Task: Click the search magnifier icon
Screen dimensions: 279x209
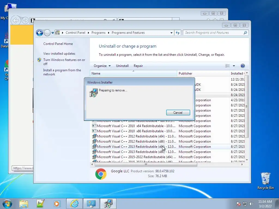Action: coord(245,33)
